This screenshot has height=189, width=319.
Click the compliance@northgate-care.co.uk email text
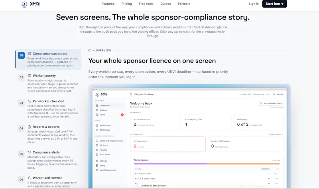click(254, 94)
